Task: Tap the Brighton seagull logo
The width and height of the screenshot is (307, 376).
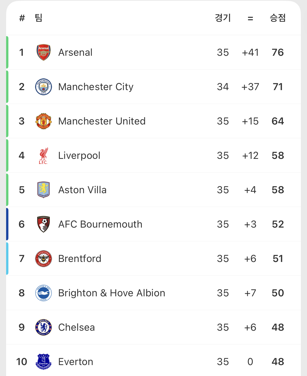Action: (44, 293)
